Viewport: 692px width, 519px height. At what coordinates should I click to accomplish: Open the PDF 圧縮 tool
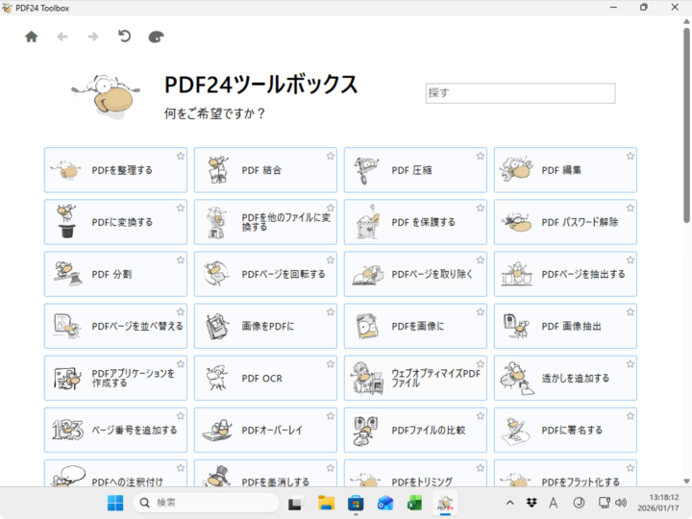pos(415,170)
